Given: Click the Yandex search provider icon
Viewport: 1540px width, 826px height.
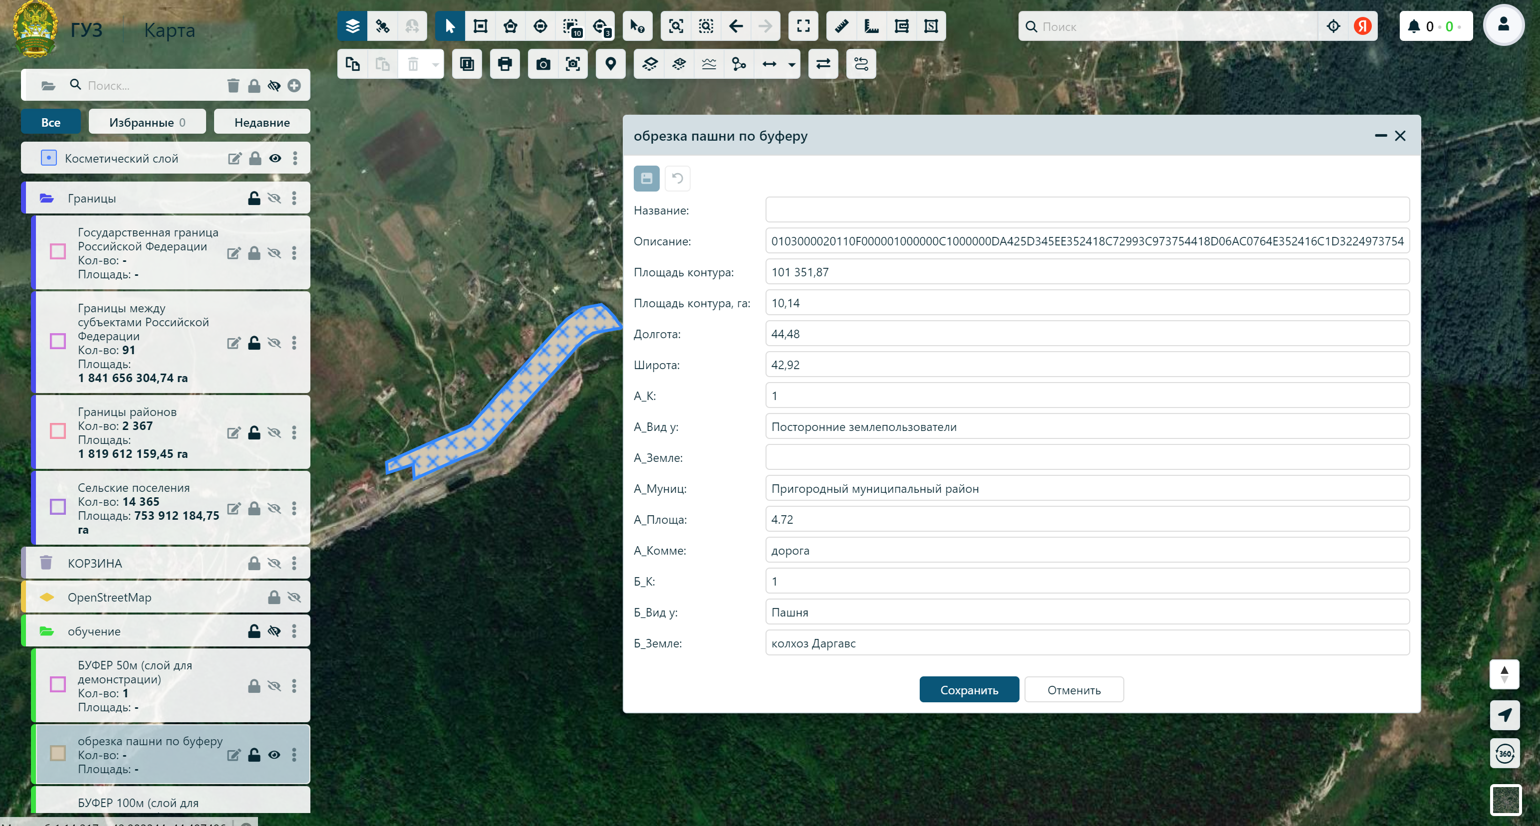Looking at the screenshot, I should tap(1362, 26).
